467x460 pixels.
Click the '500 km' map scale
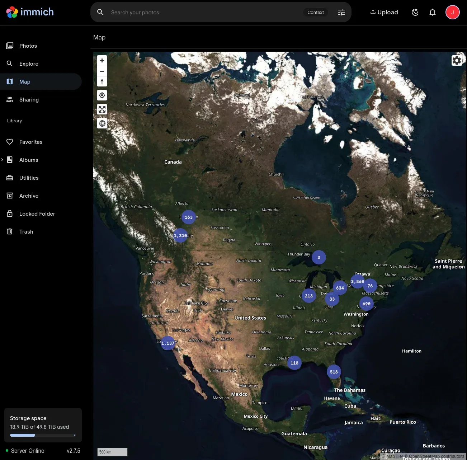click(112, 452)
